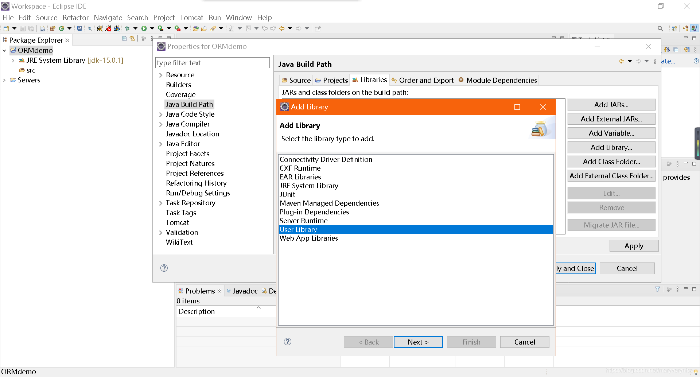Viewport: 700px width, 377px height.
Task: Click the Restart Tomcat icon
Action: (x=117, y=28)
